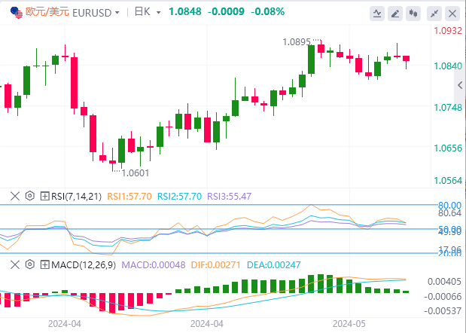This screenshot has height=333, width=466.
Task: Click the 1.0601 low price label
Action: [136, 173]
